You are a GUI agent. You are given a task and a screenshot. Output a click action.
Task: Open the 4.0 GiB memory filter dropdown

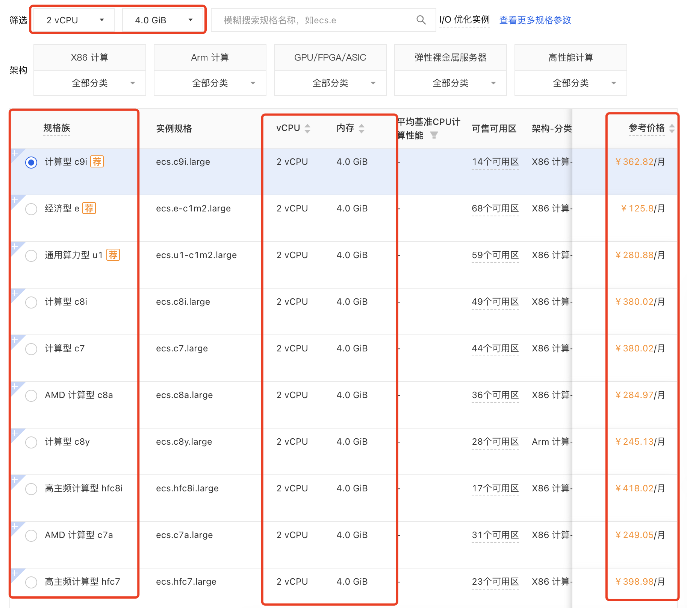pyautogui.click(x=163, y=20)
